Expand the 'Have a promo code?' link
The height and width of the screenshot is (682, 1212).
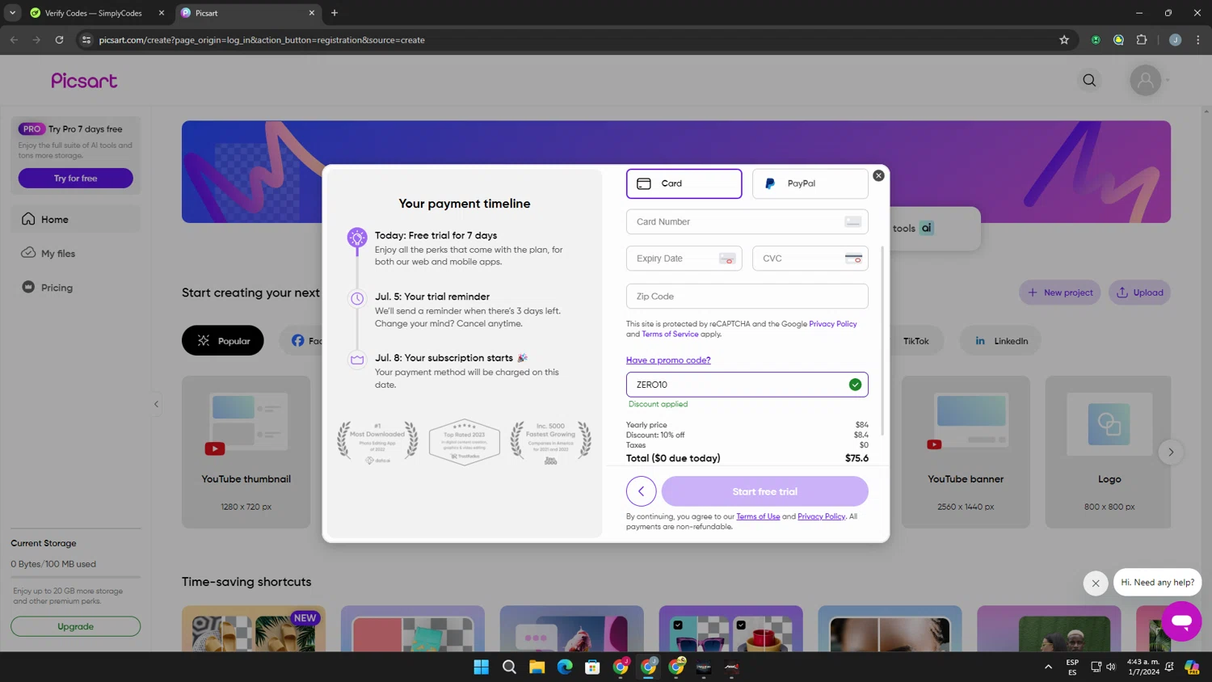(668, 360)
